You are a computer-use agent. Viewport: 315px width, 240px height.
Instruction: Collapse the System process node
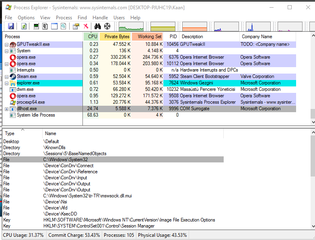(x=6, y=51)
